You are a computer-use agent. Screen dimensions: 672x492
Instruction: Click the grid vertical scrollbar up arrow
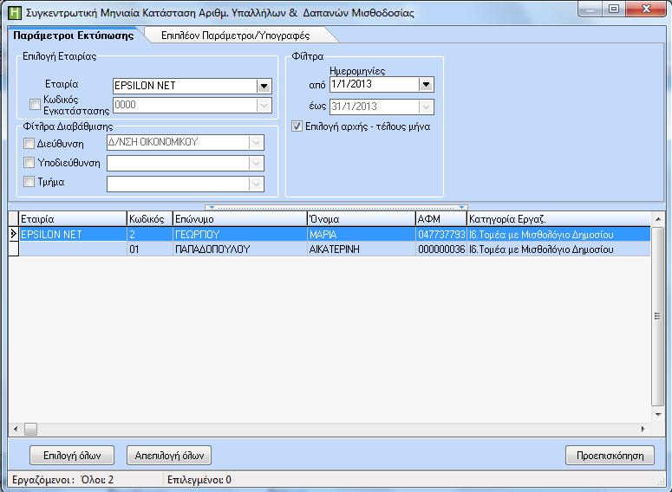pyautogui.click(x=658, y=219)
